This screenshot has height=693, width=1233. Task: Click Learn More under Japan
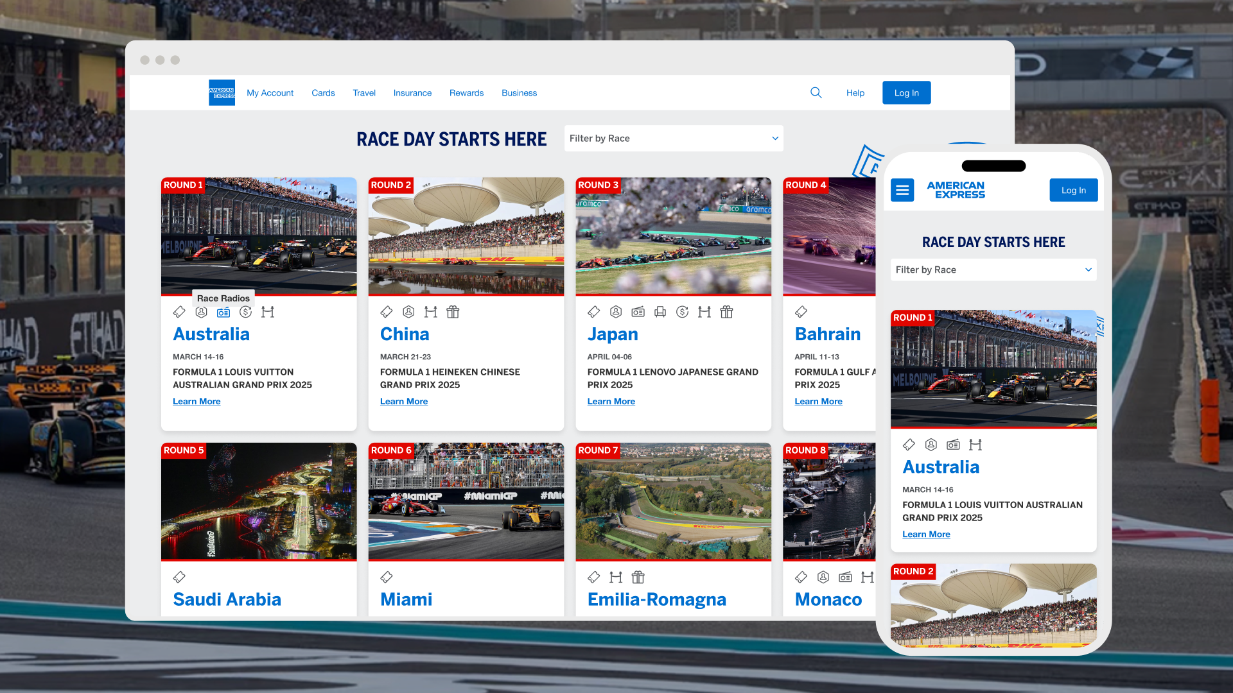pyautogui.click(x=611, y=402)
